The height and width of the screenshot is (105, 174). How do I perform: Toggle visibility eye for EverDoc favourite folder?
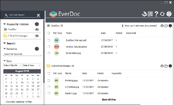pos(37,30)
